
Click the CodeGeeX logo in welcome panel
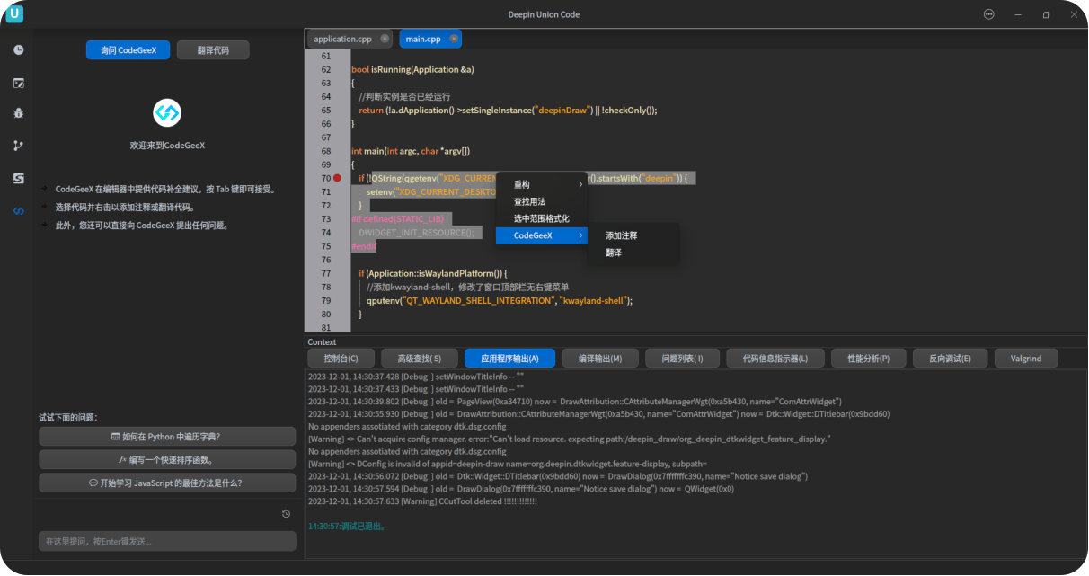pyautogui.click(x=167, y=112)
